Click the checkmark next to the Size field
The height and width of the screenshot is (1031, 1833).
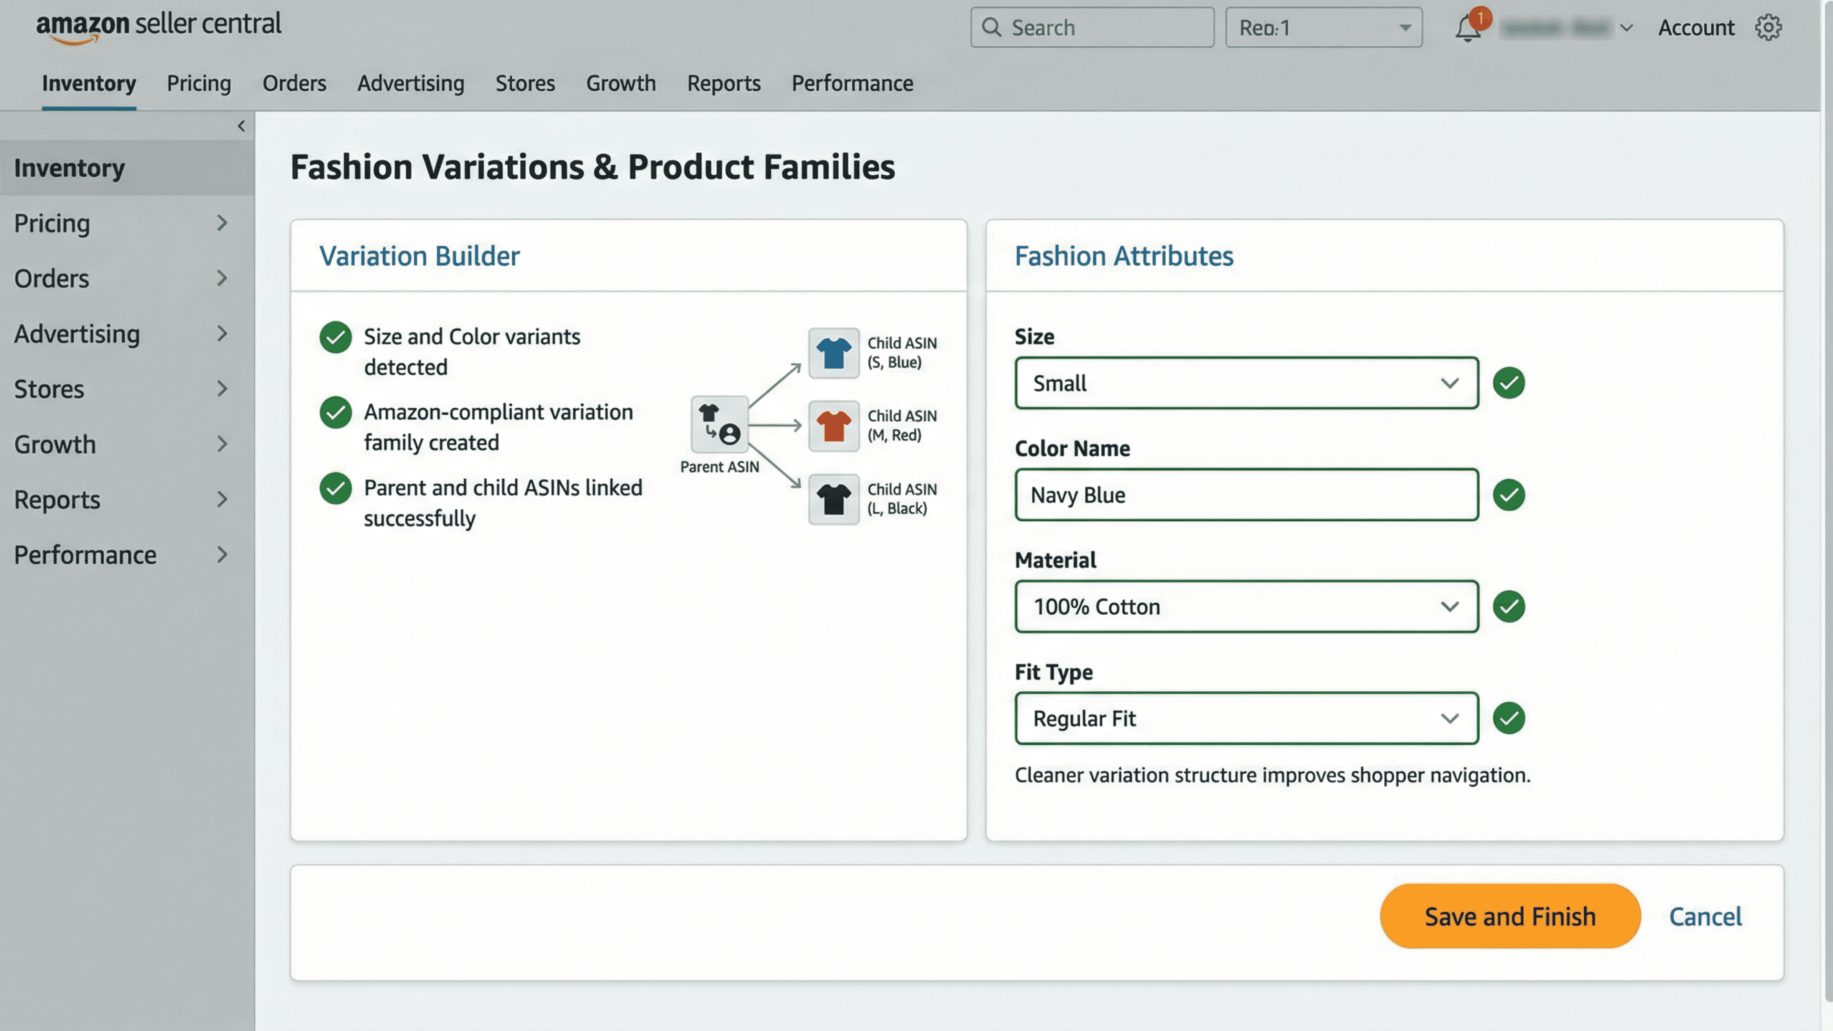click(1508, 383)
